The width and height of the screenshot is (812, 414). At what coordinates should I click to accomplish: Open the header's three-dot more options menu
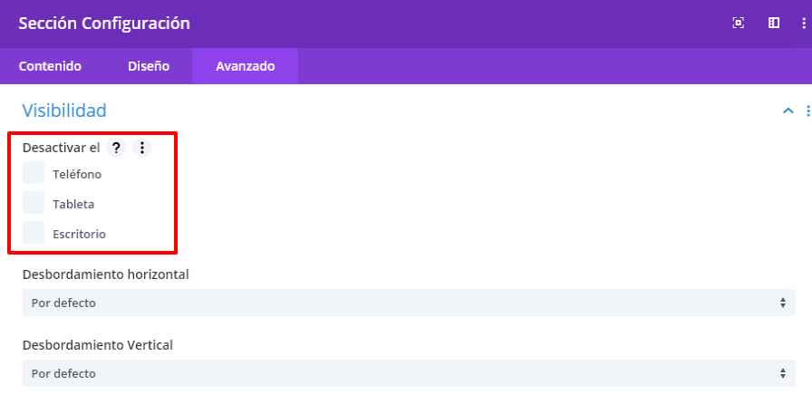[x=804, y=23]
